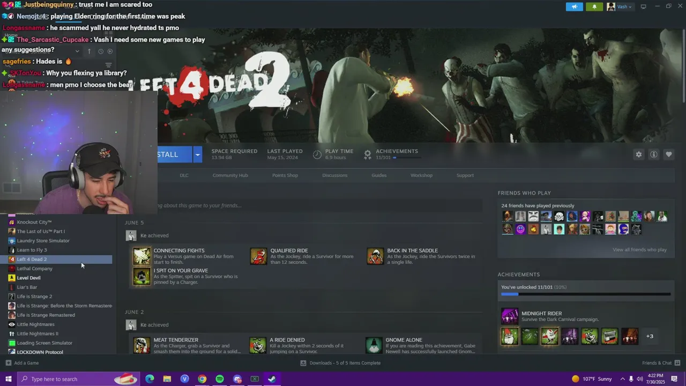Open the Steam announcements megaphone button

pyautogui.click(x=575, y=6)
